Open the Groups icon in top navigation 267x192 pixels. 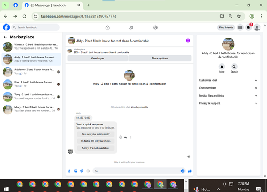pos(155,28)
